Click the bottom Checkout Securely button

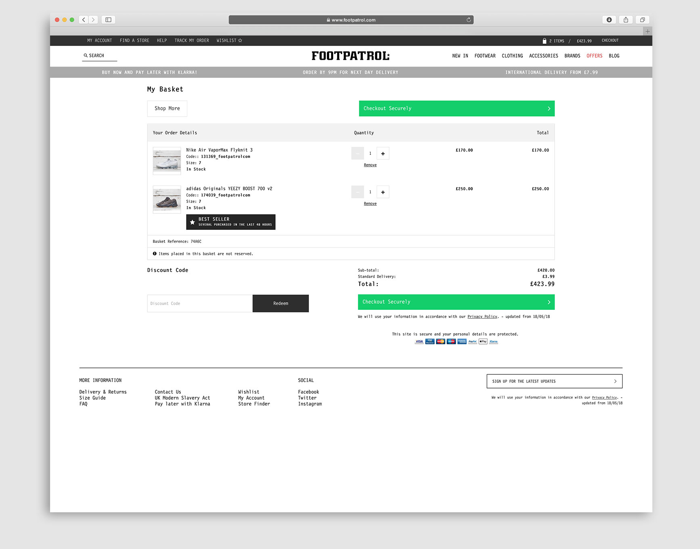click(x=456, y=302)
